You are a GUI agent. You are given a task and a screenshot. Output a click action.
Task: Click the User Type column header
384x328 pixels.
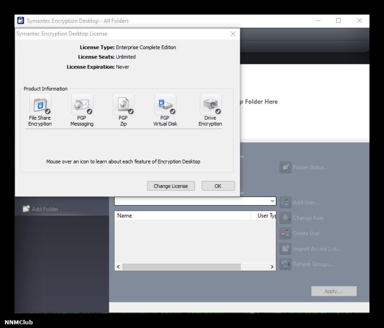pyautogui.click(x=263, y=215)
